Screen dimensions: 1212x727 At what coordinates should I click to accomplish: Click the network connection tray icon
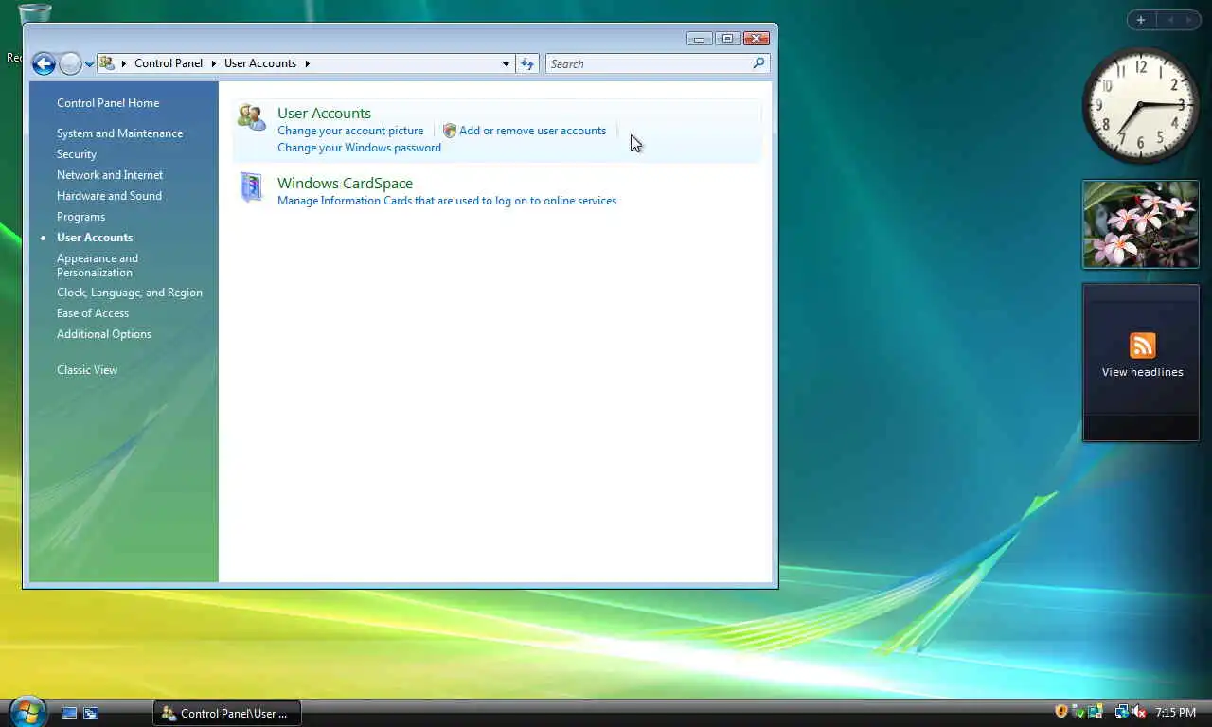(1122, 712)
